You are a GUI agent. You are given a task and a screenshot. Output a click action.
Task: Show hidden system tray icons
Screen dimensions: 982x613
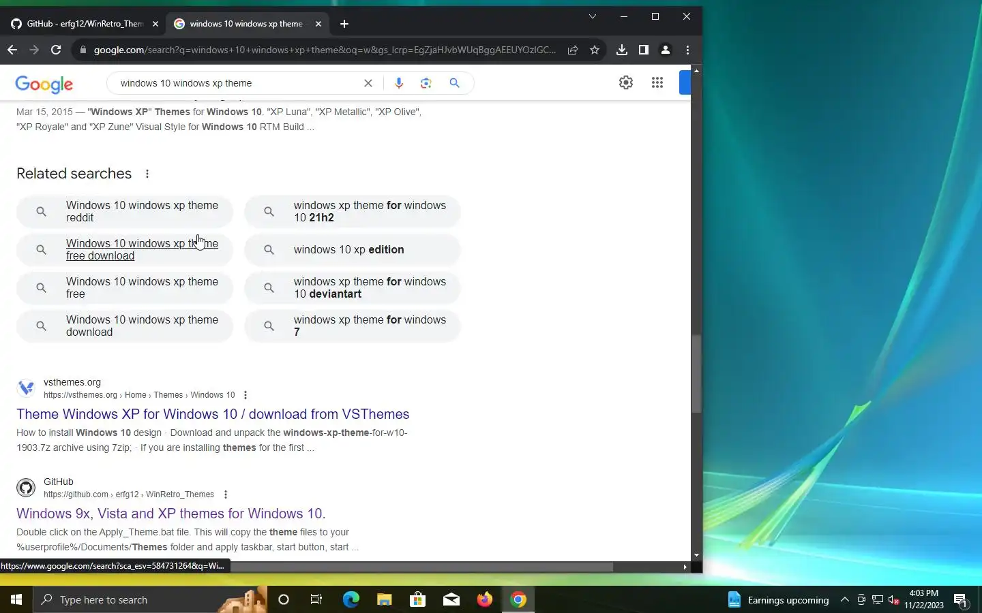coord(845,599)
